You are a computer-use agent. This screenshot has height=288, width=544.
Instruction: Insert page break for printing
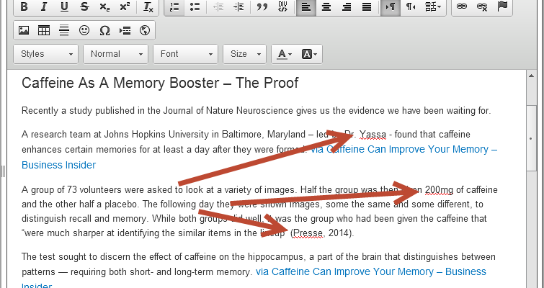tap(125, 30)
